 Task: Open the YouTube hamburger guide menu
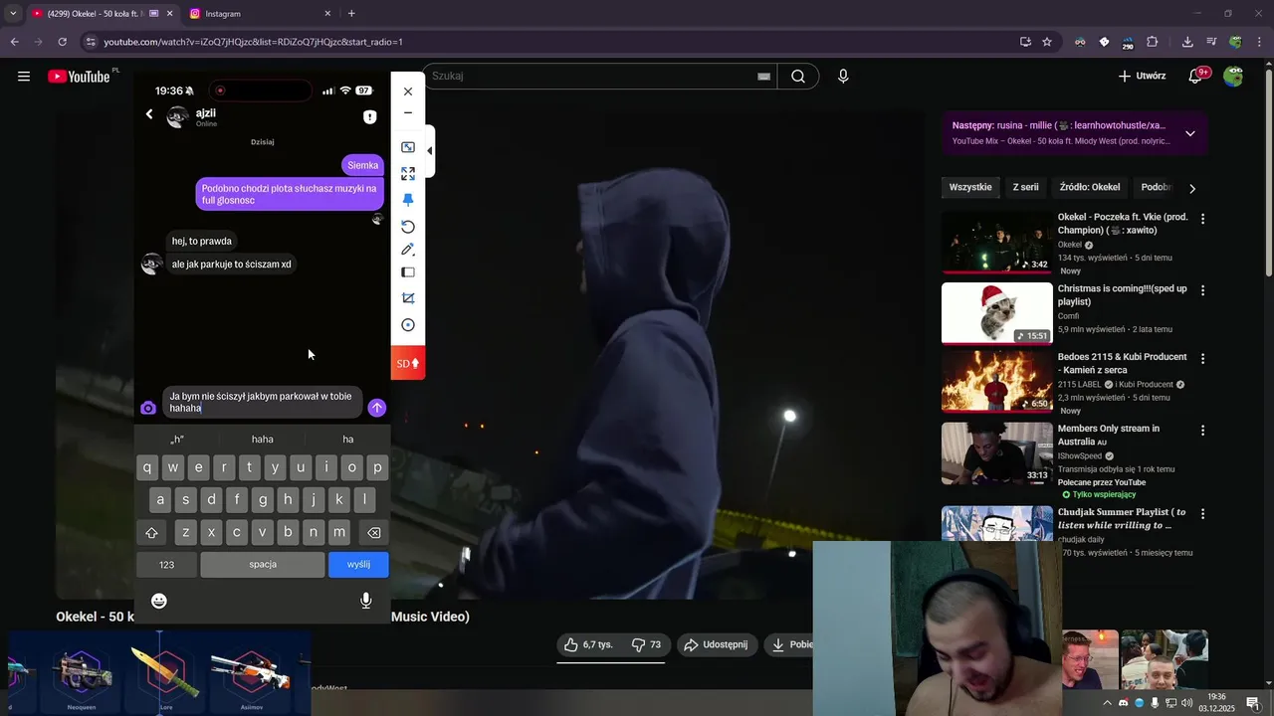point(24,77)
